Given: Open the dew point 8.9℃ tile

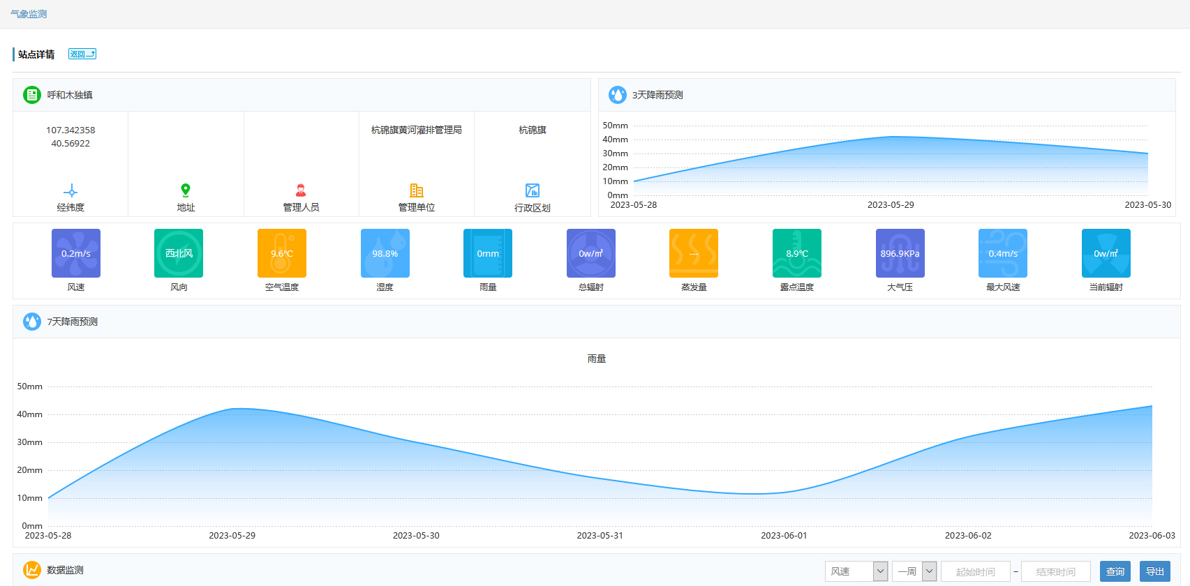Looking at the screenshot, I should [797, 253].
